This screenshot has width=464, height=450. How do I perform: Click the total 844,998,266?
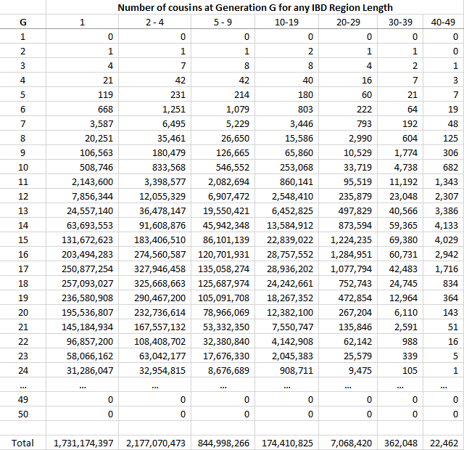(223, 443)
